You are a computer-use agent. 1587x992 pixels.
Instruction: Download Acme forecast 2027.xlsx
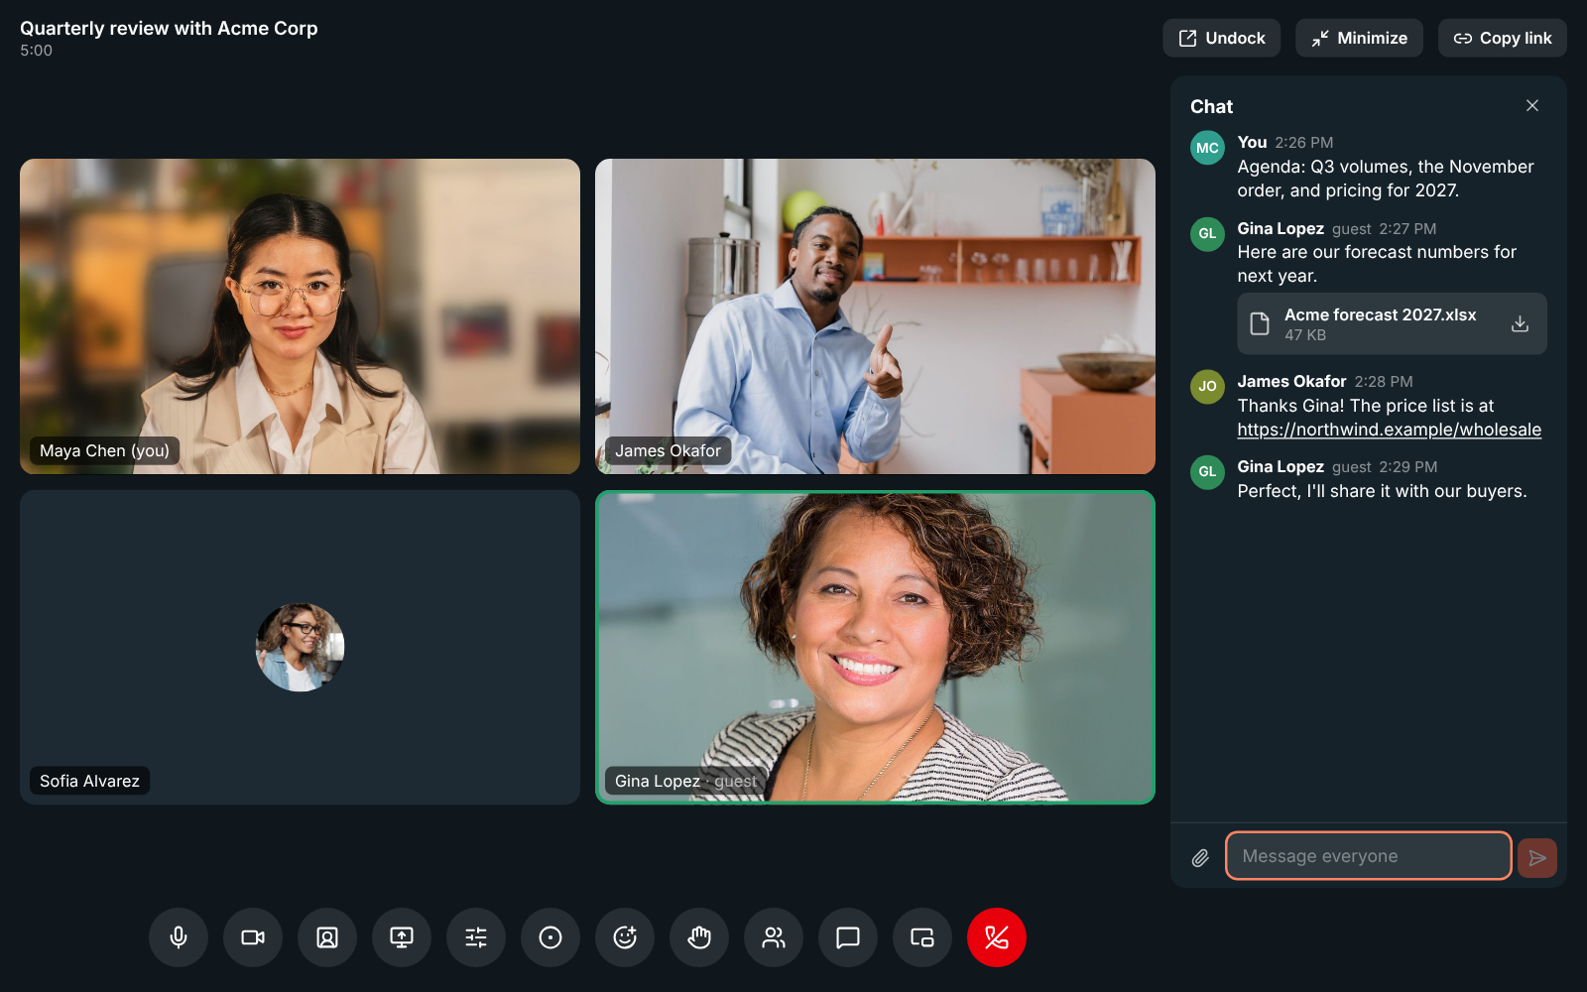(x=1520, y=323)
